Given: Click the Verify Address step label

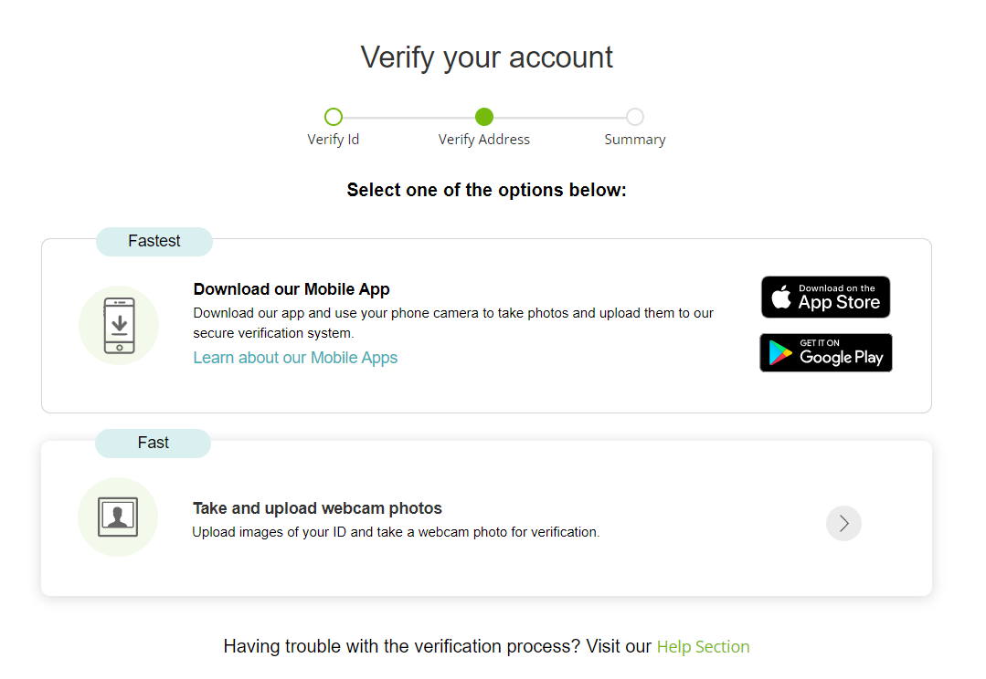Looking at the screenshot, I should coord(484,140).
